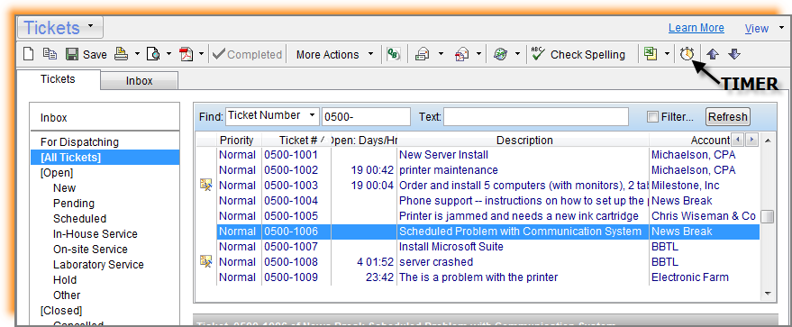Sort by the Description column header

(524, 141)
